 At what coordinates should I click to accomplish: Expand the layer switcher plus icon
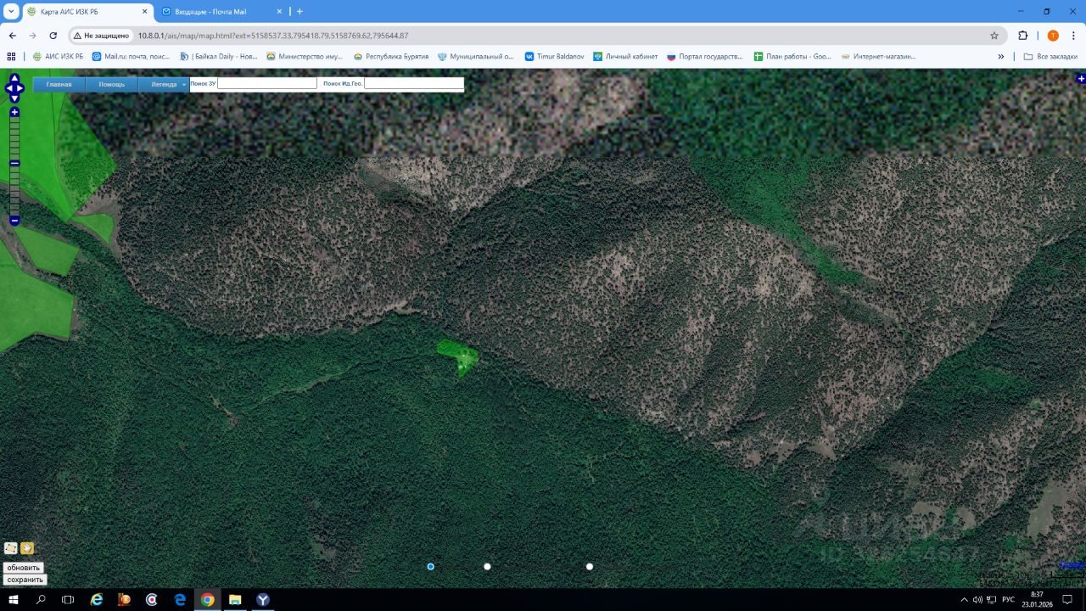tap(1081, 79)
